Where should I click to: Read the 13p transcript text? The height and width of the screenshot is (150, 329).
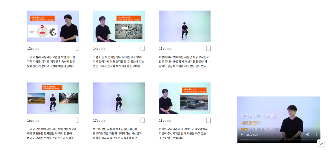[52, 61]
